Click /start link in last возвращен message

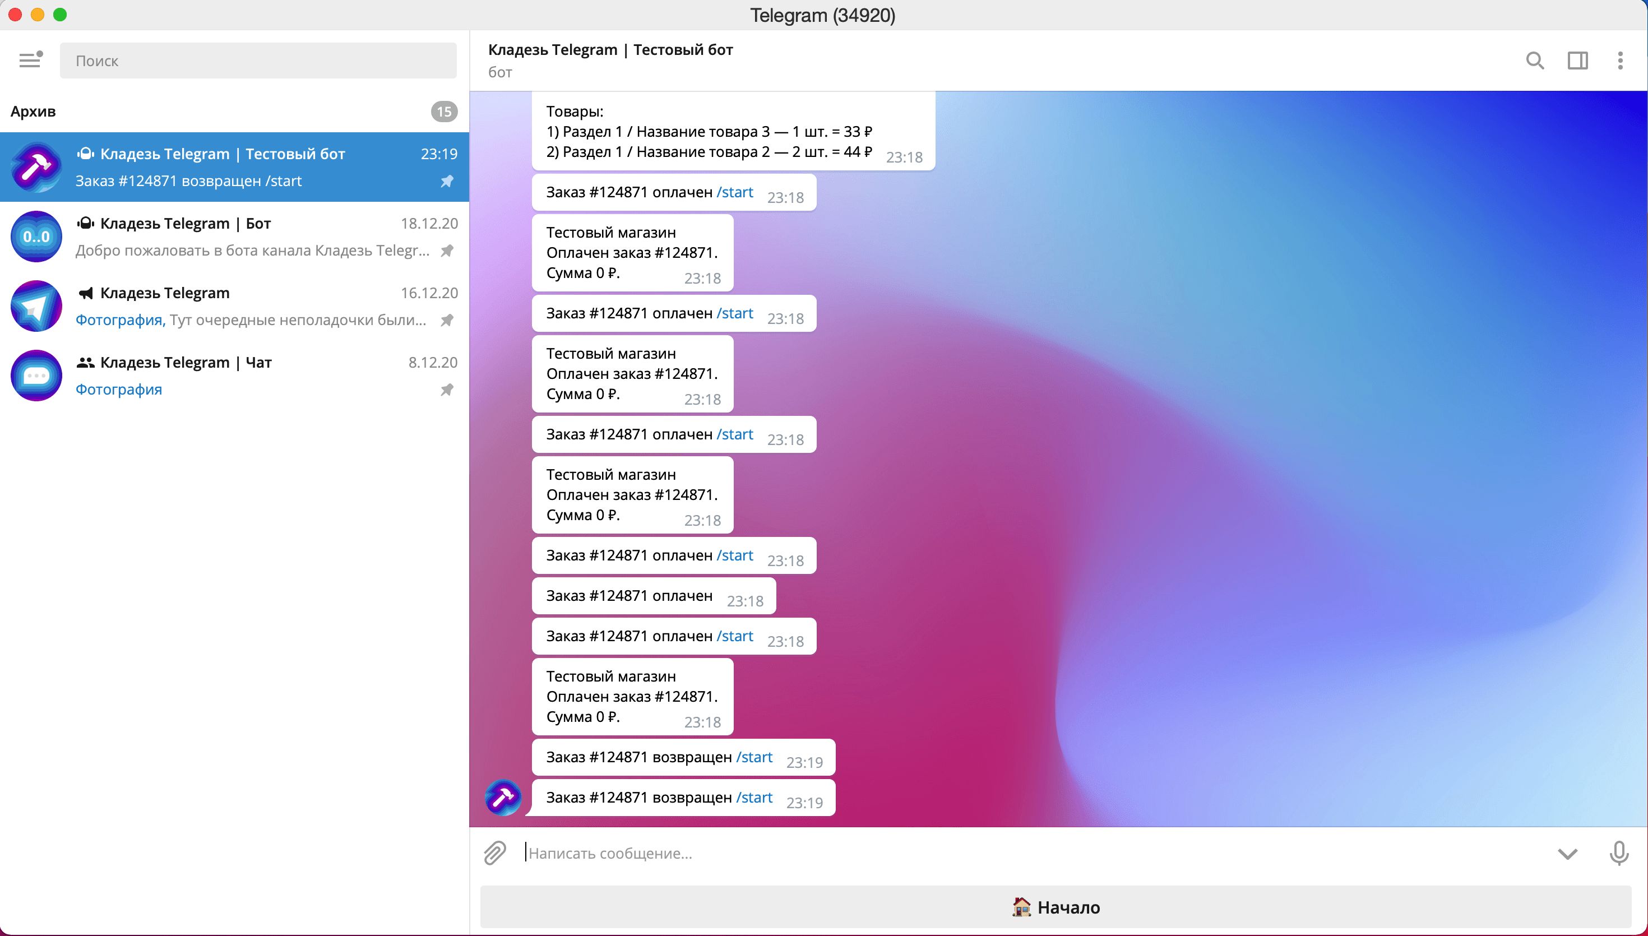click(754, 798)
